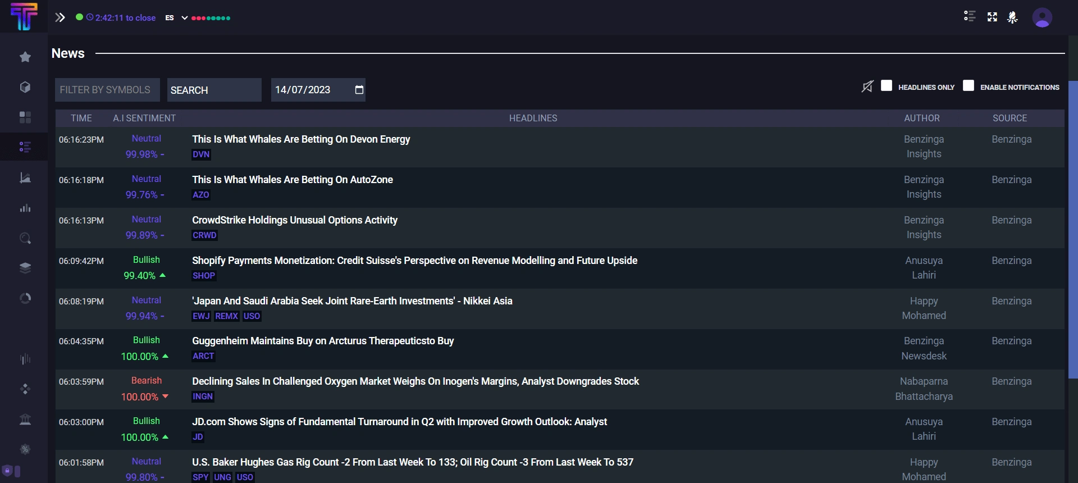Click the INGN ticker tag
This screenshot has width=1078, height=483.
click(203, 397)
